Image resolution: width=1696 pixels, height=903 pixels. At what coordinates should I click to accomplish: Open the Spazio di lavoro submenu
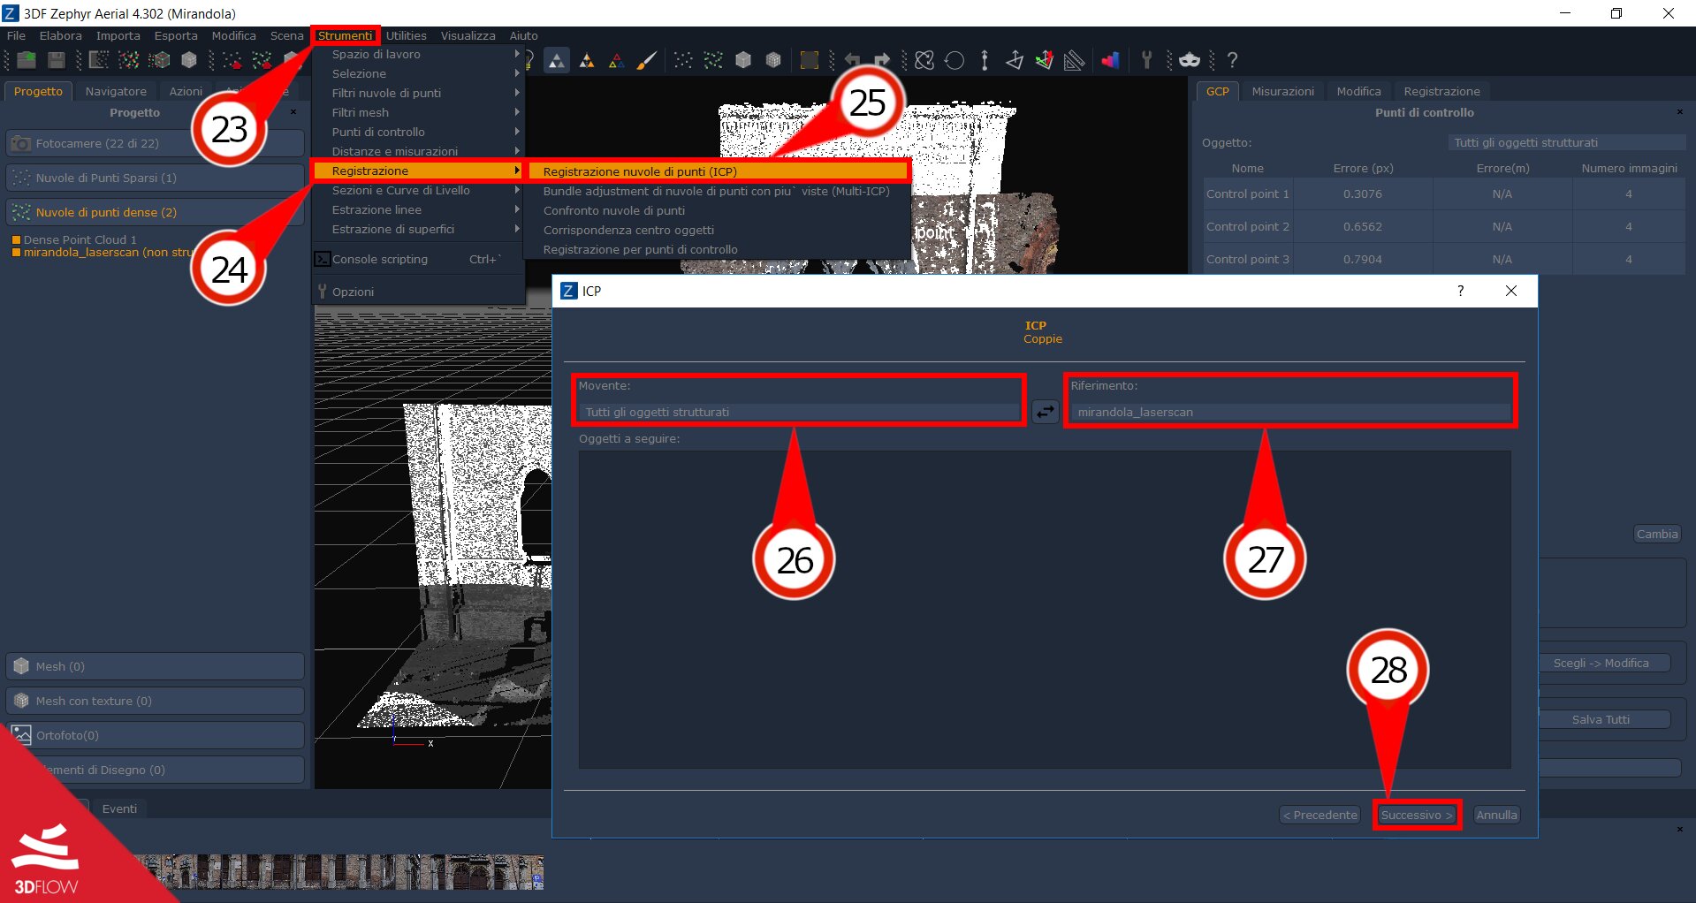(x=419, y=54)
